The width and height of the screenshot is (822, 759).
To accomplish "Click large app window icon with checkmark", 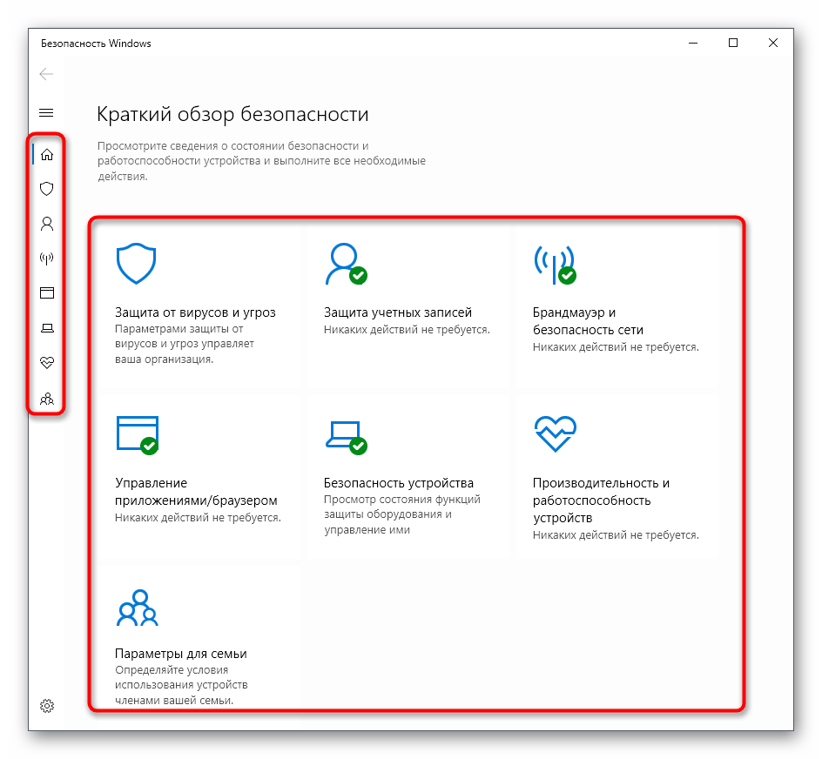I will point(138,435).
